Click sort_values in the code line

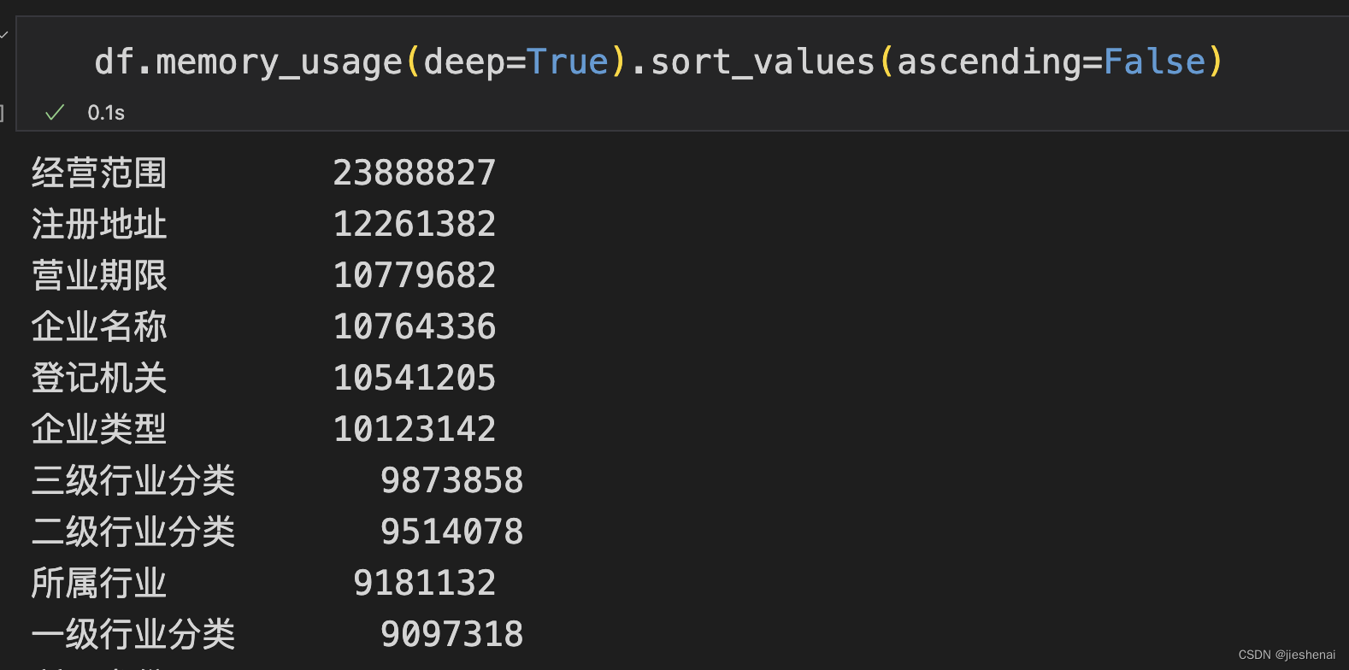point(763,62)
